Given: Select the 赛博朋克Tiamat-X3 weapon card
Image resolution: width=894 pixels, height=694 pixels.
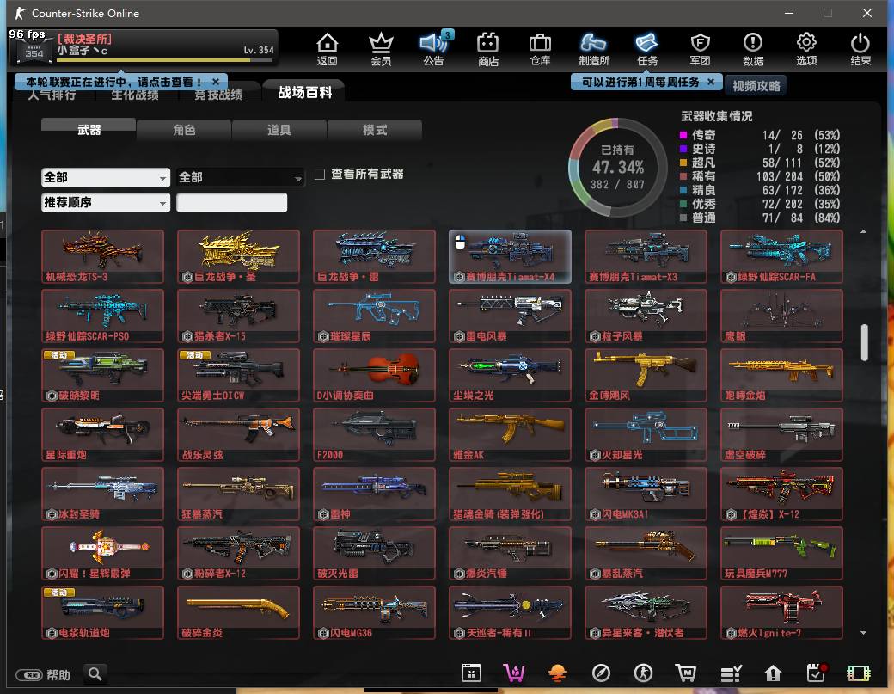Looking at the screenshot, I should pos(646,256).
